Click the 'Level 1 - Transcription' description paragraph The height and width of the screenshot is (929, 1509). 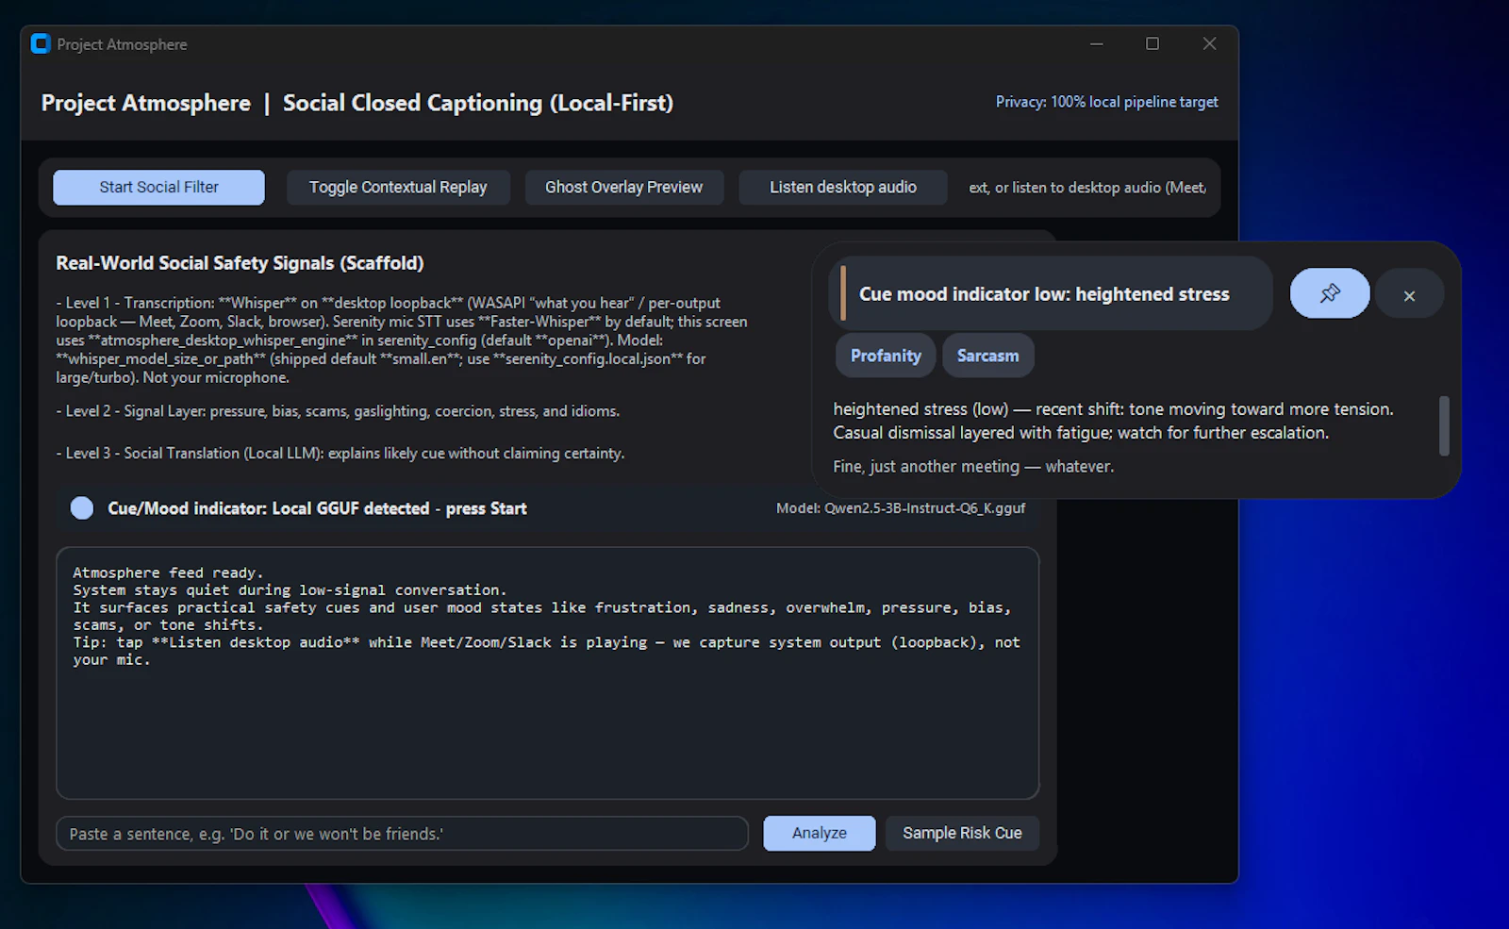(x=402, y=340)
